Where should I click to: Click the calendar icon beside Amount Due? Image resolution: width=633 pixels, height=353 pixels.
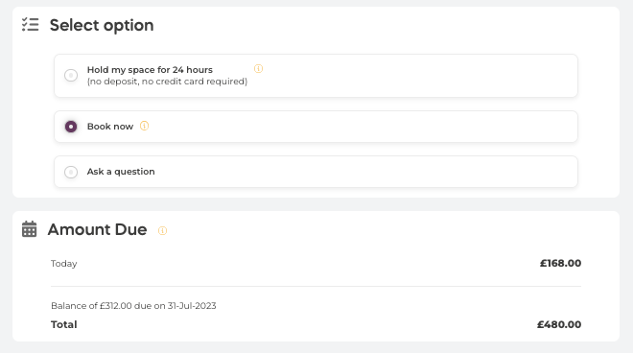(x=29, y=229)
